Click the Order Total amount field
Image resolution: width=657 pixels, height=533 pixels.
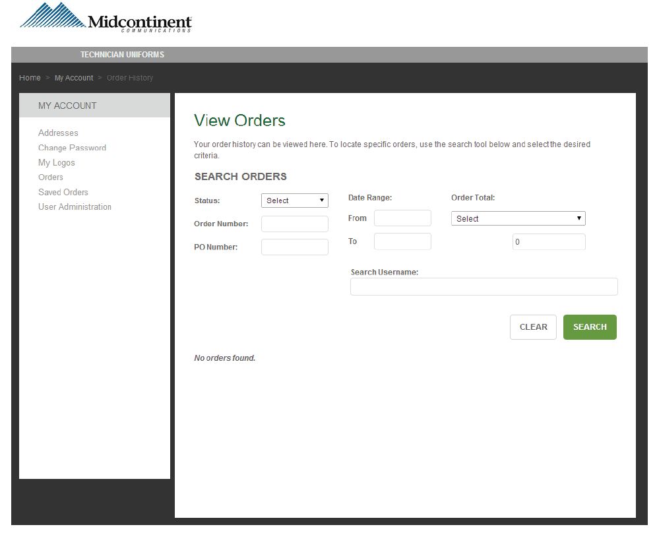tap(549, 242)
